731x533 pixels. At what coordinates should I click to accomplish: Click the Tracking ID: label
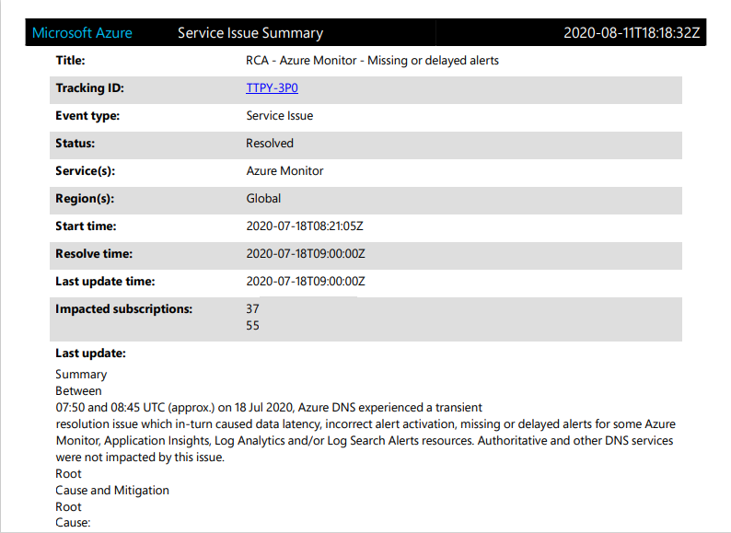point(89,88)
